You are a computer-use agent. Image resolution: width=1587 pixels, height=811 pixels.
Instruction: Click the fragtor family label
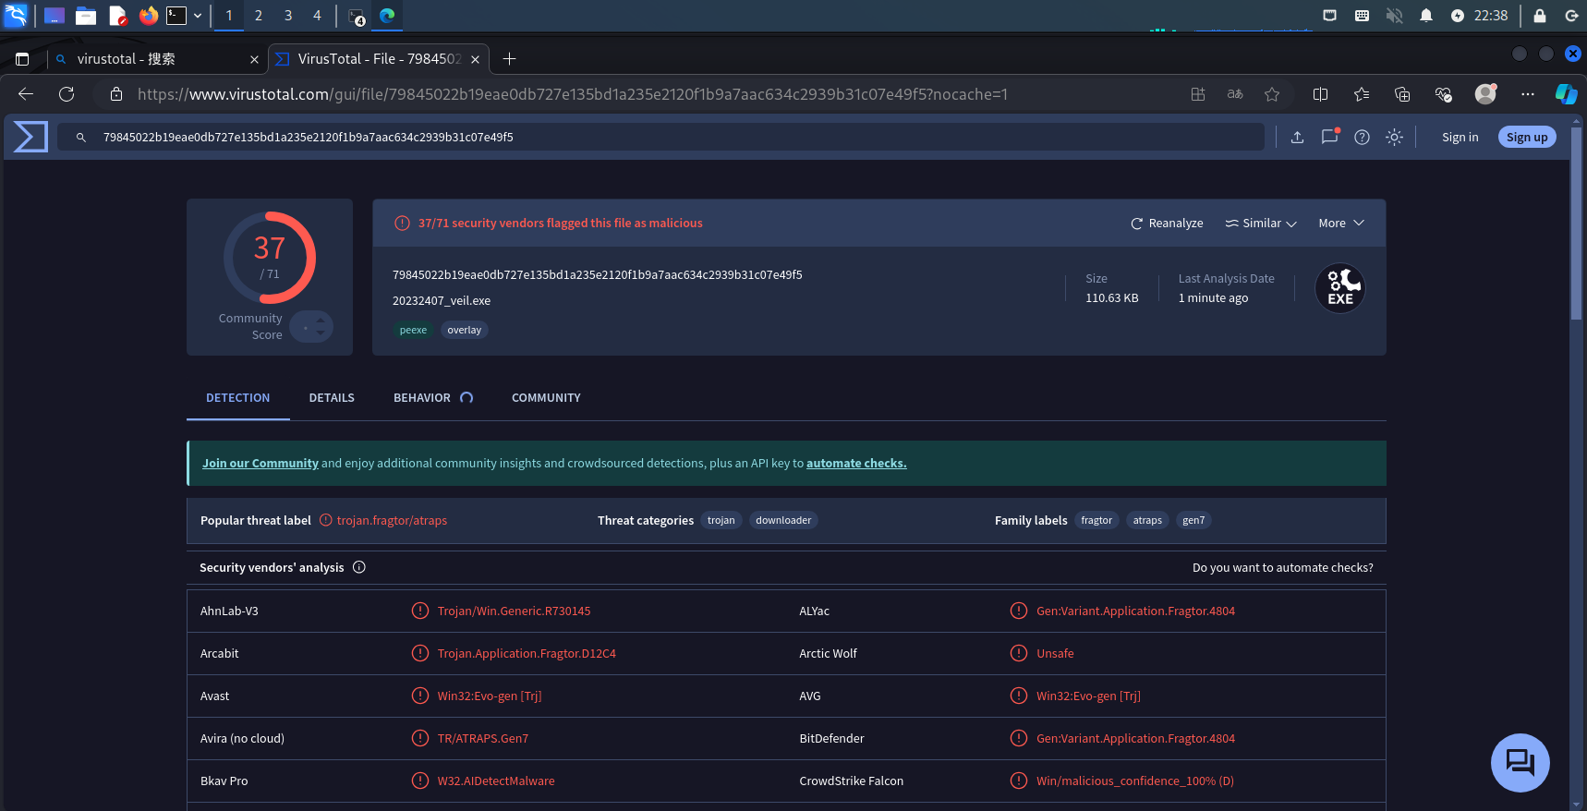tap(1096, 521)
